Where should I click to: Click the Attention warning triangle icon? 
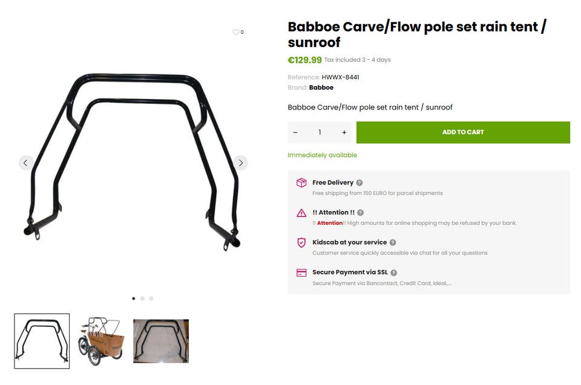coord(301,213)
